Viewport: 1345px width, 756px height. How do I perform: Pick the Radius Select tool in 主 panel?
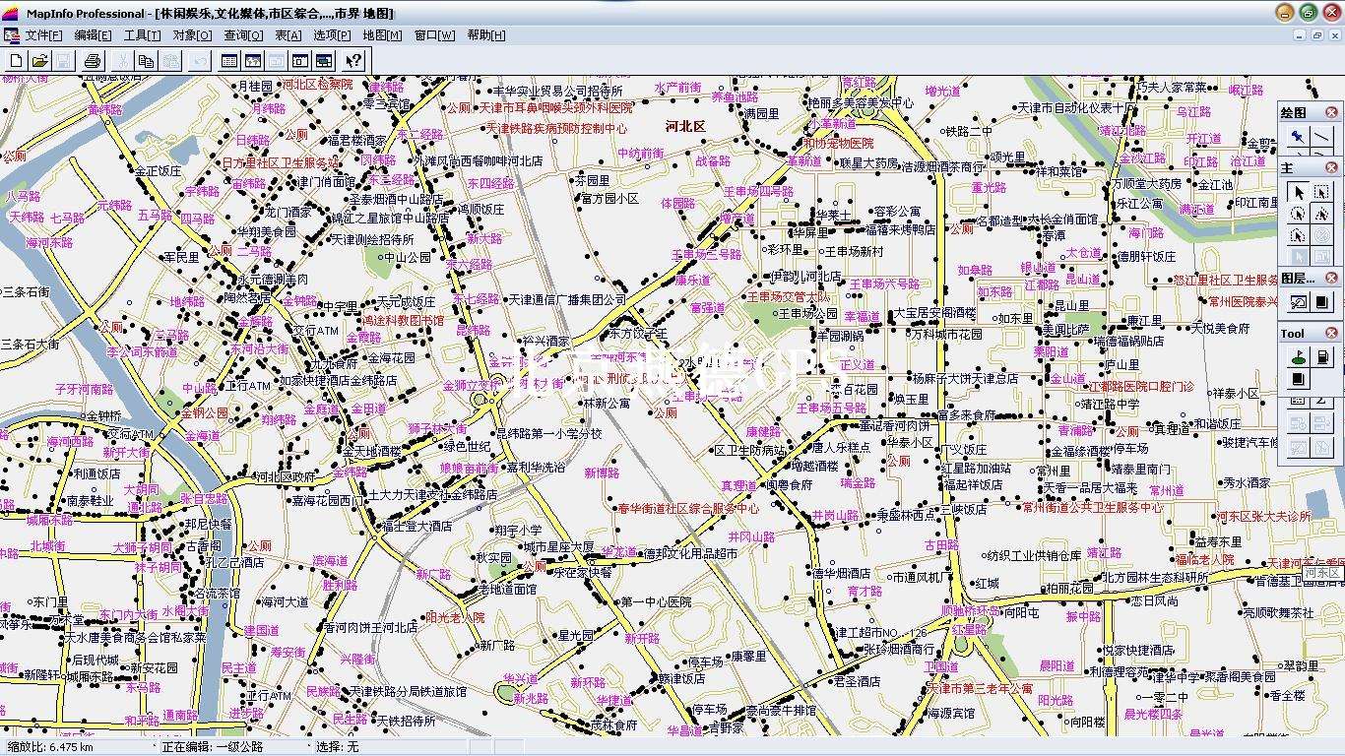click(1299, 215)
